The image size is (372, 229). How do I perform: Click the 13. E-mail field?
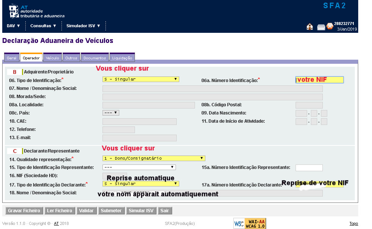click(139, 138)
